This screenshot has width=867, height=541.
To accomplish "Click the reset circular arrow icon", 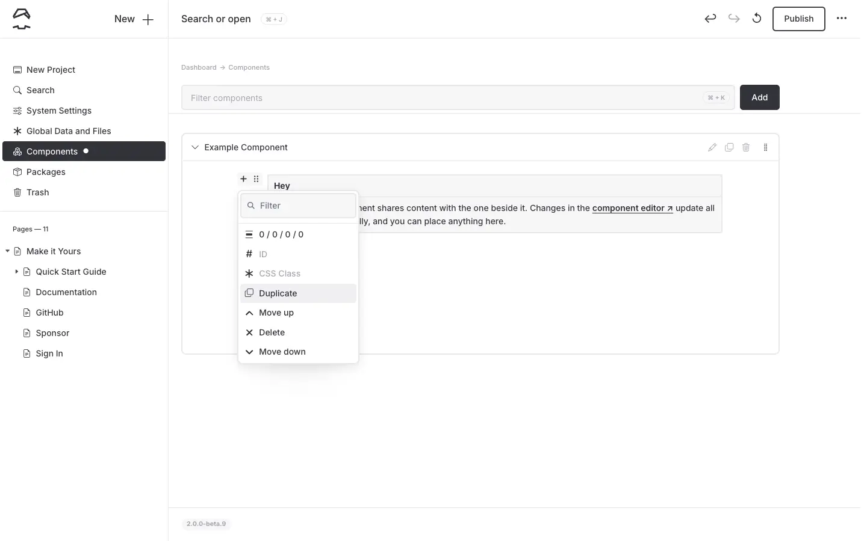I will [757, 19].
